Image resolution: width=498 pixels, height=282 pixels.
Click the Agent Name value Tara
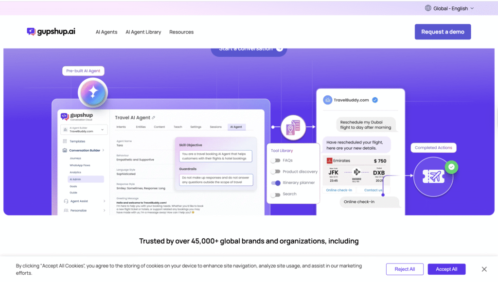click(120, 145)
